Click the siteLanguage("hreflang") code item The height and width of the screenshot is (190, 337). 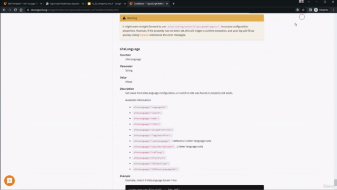pyautogui.click(x=148, y=153)
